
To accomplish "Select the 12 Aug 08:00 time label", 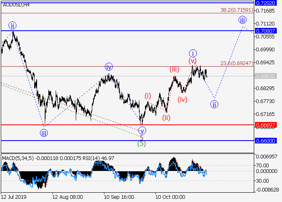I will point(68,197).
